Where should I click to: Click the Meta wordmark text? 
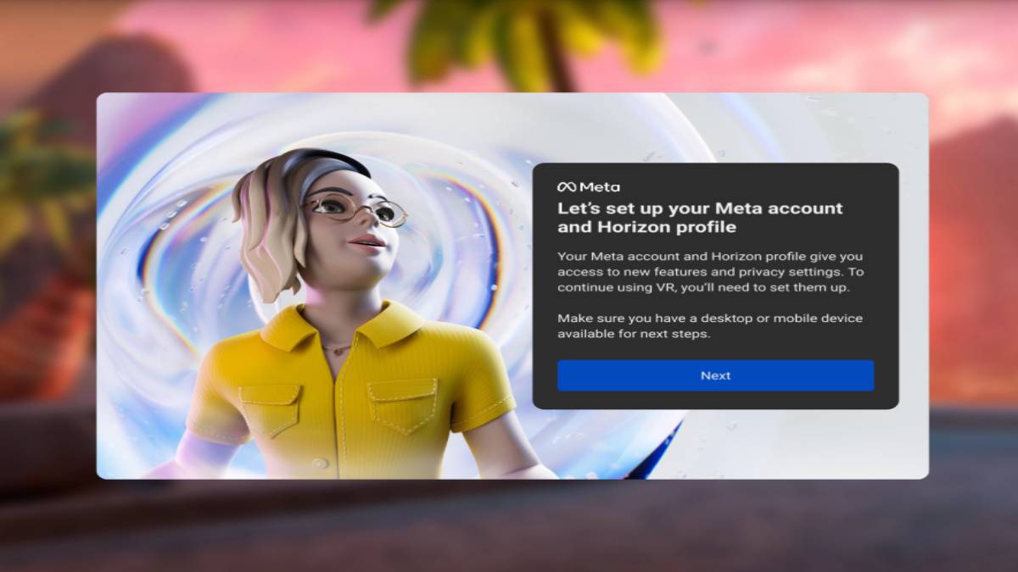(599, 186)
